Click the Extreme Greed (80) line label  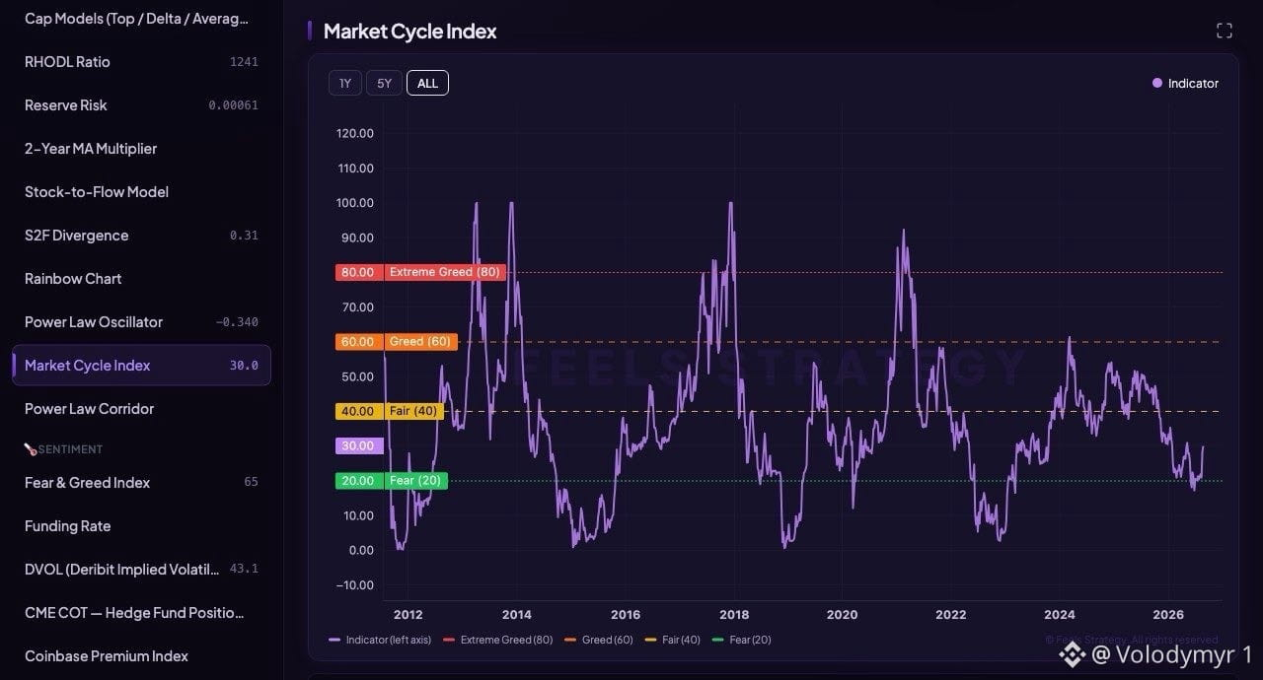445,272
